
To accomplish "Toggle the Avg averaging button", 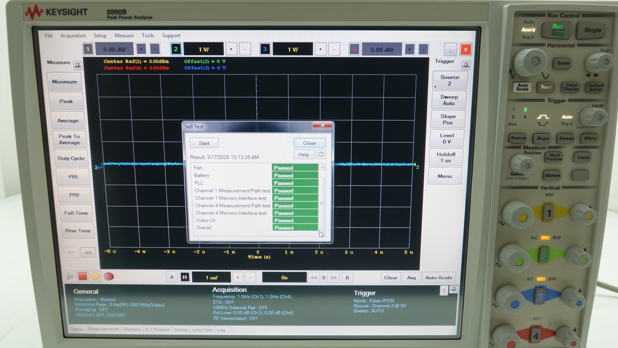I will [x=411, y=278].
